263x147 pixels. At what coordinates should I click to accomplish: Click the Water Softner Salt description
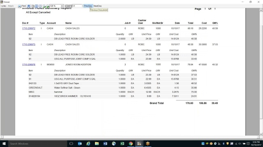(67, 88)
